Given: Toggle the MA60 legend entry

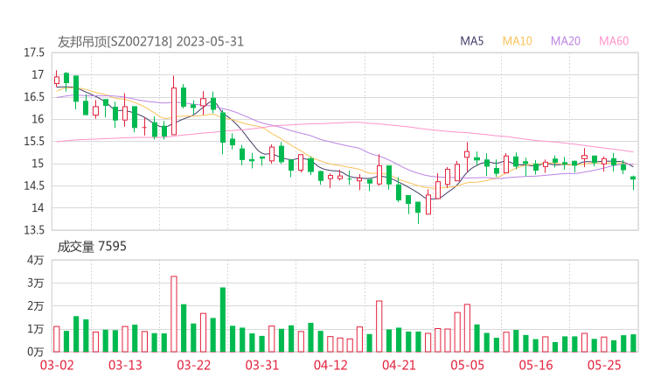Looking at the screenshot, I should point(614,41).
